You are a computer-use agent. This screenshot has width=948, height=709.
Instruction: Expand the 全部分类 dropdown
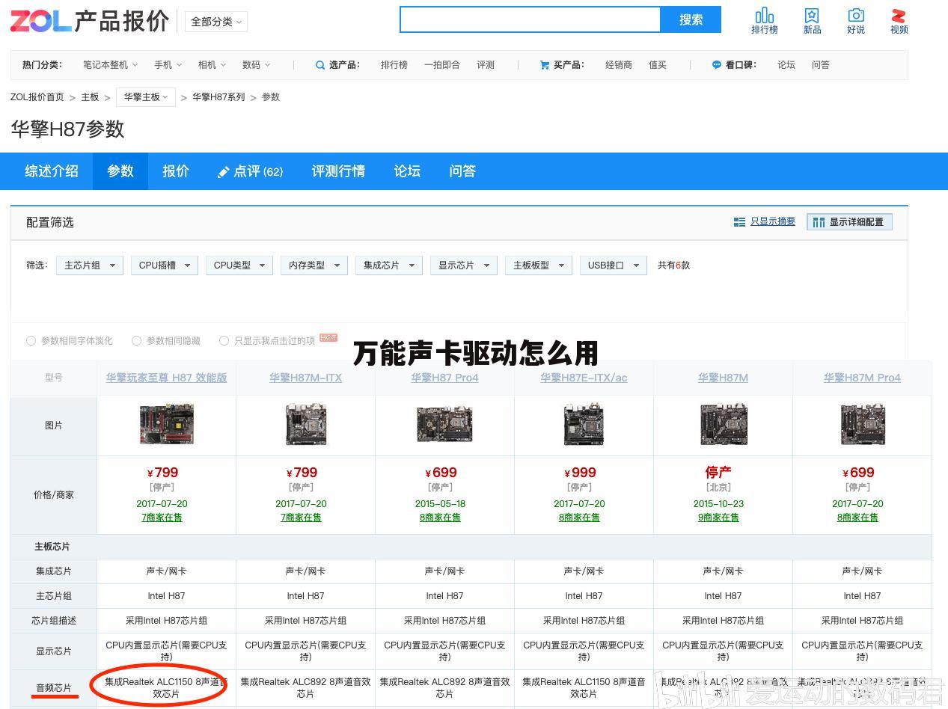tap(216, 22)
